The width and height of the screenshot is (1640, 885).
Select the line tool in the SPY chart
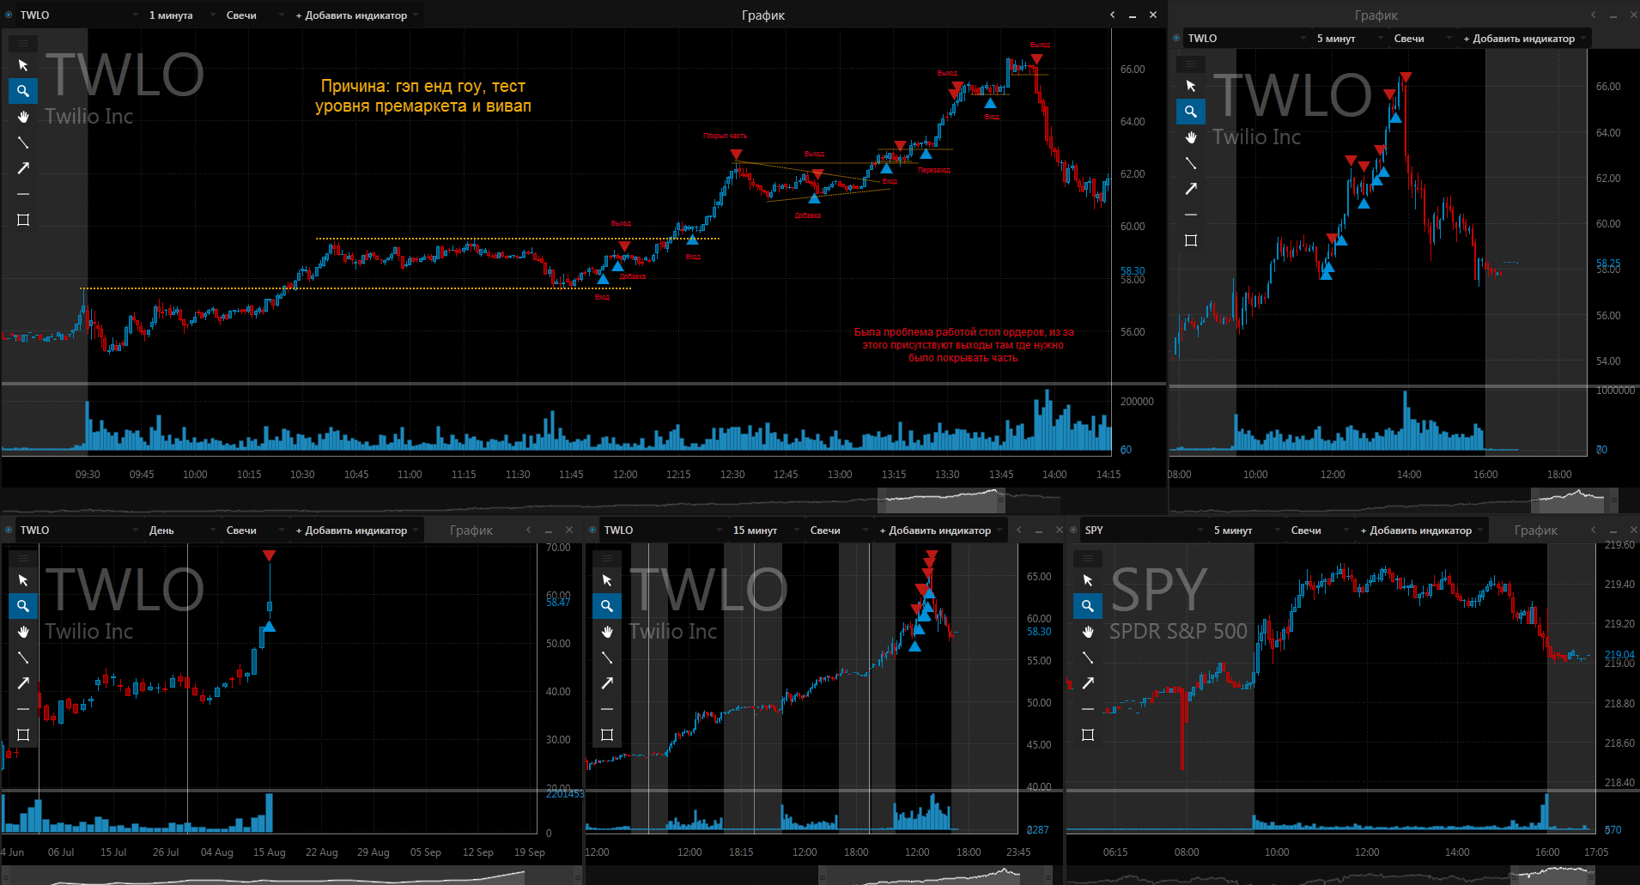[1088, 658]
